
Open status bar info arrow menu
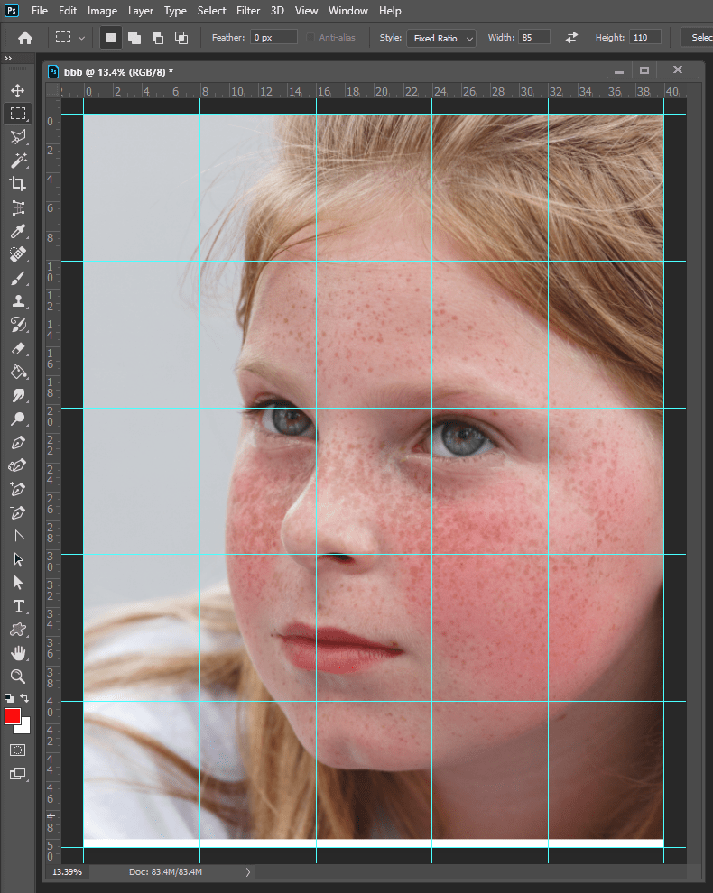[x=248, y=871]
